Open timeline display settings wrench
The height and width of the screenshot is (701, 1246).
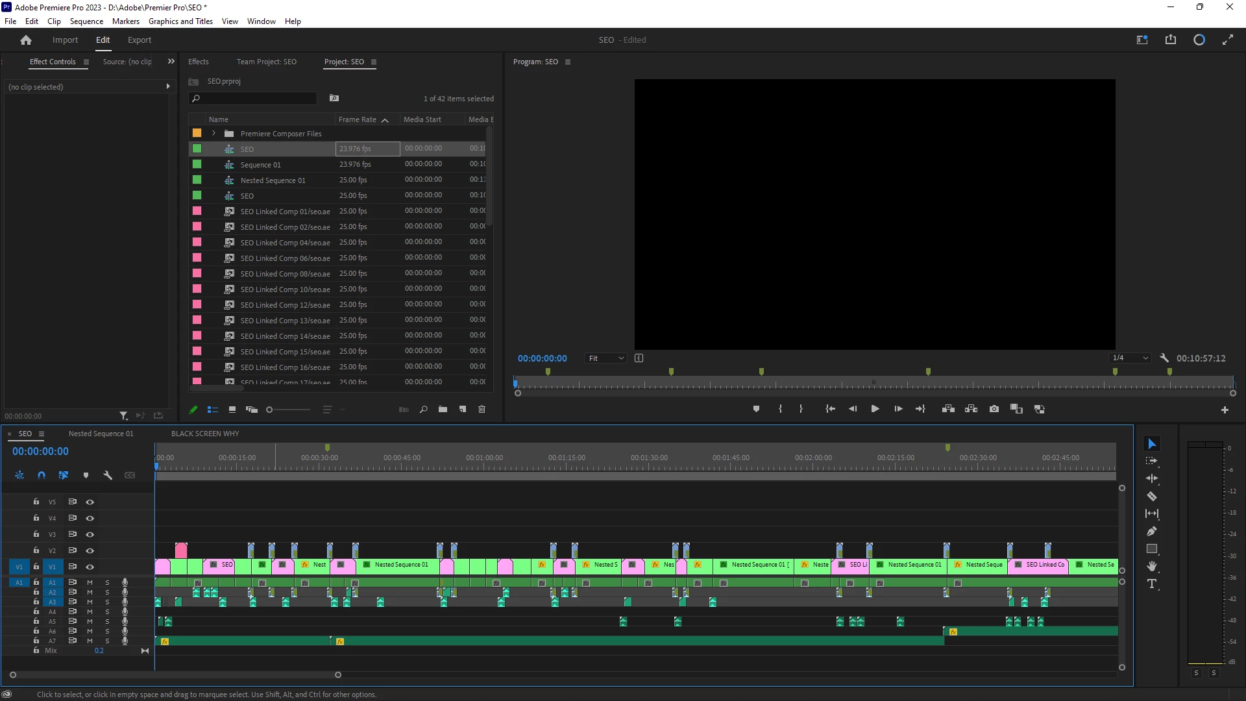(x=108, y=475)
